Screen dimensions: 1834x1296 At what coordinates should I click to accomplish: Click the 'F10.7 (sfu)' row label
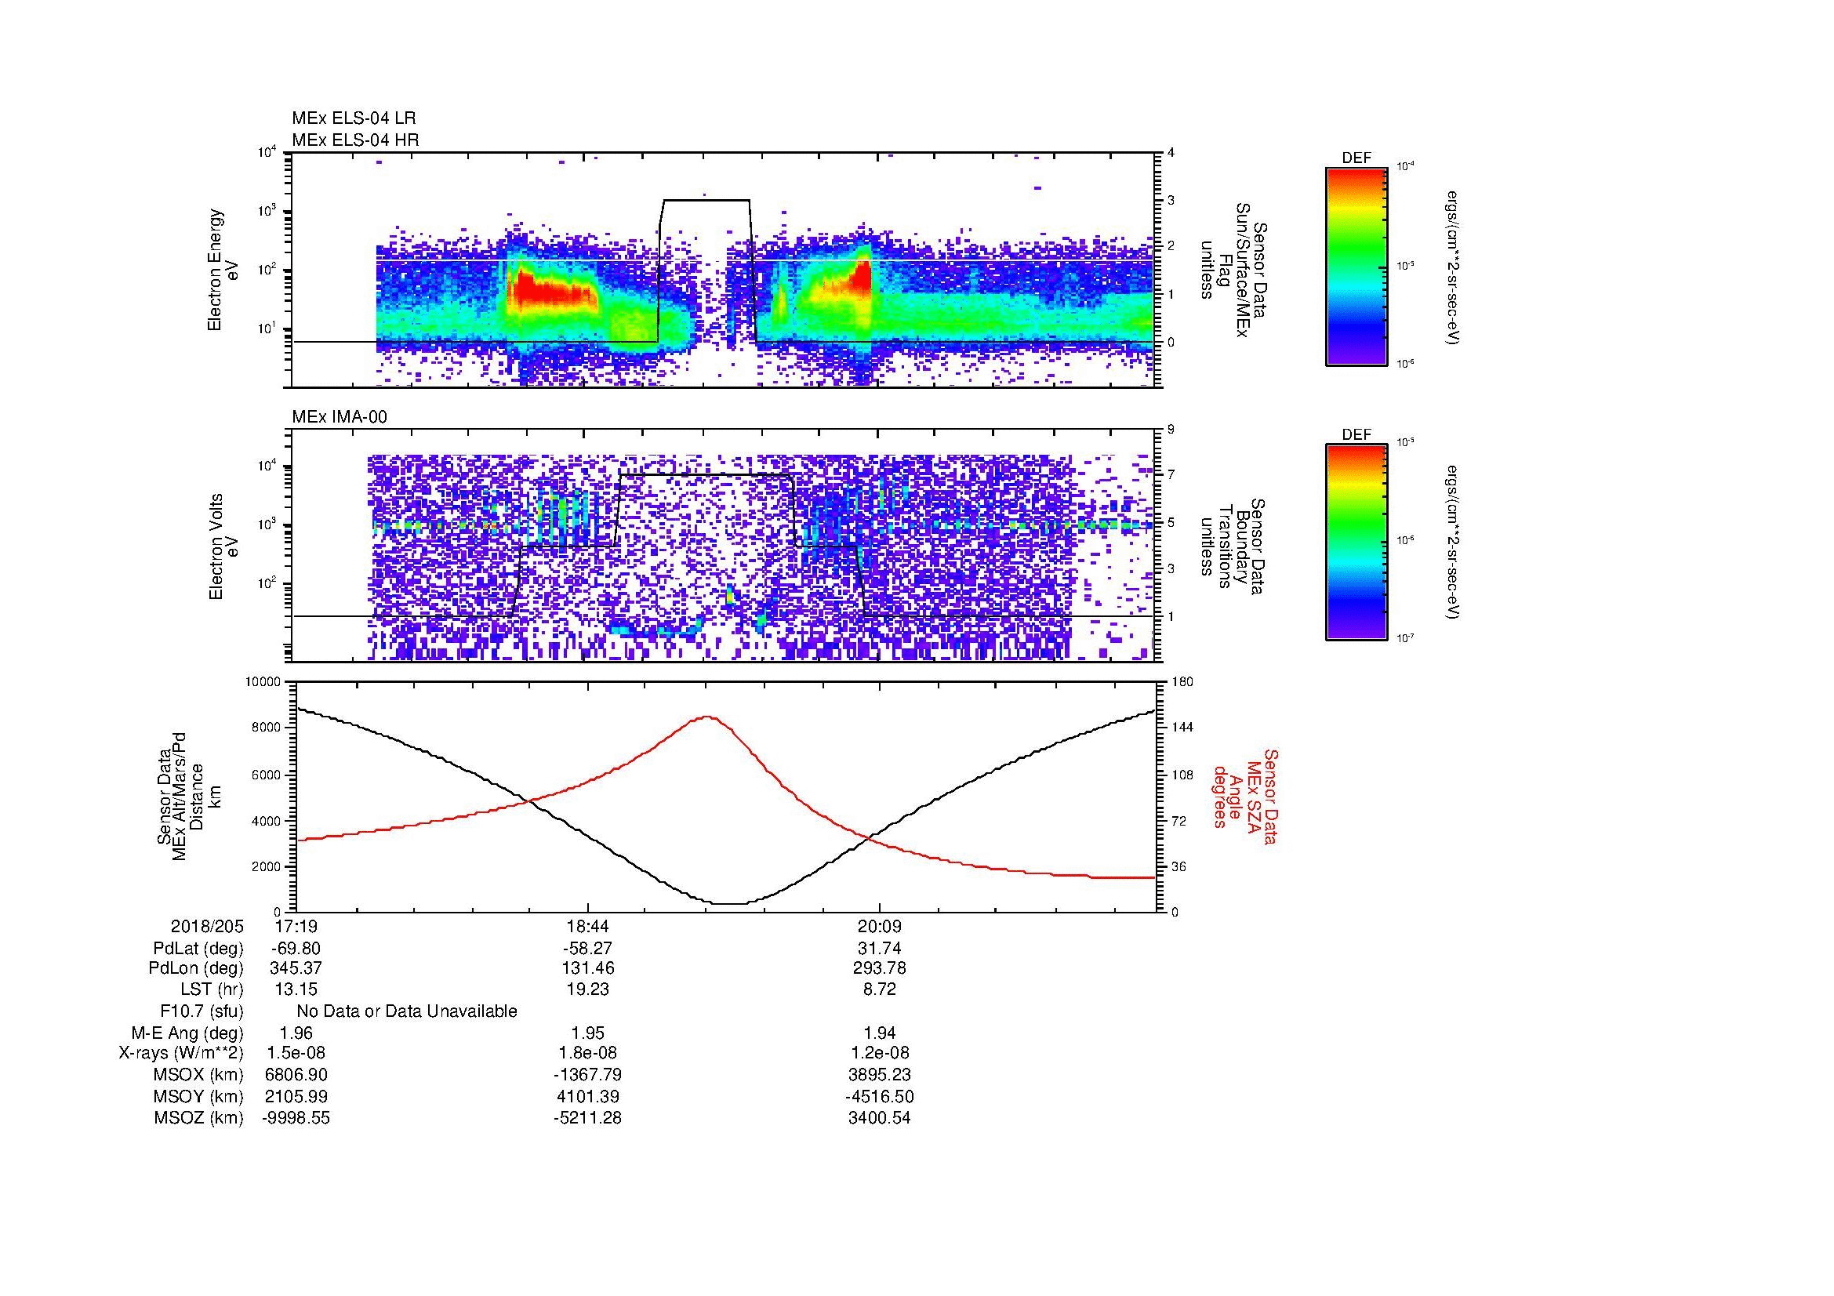202,1011
